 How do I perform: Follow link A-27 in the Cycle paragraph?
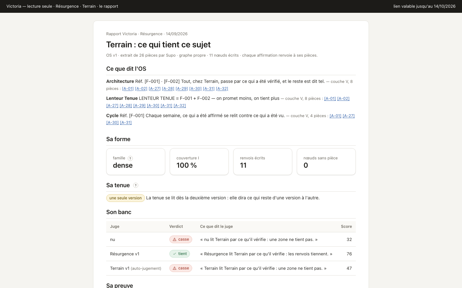pyautogui.click(x=349, y=116)
